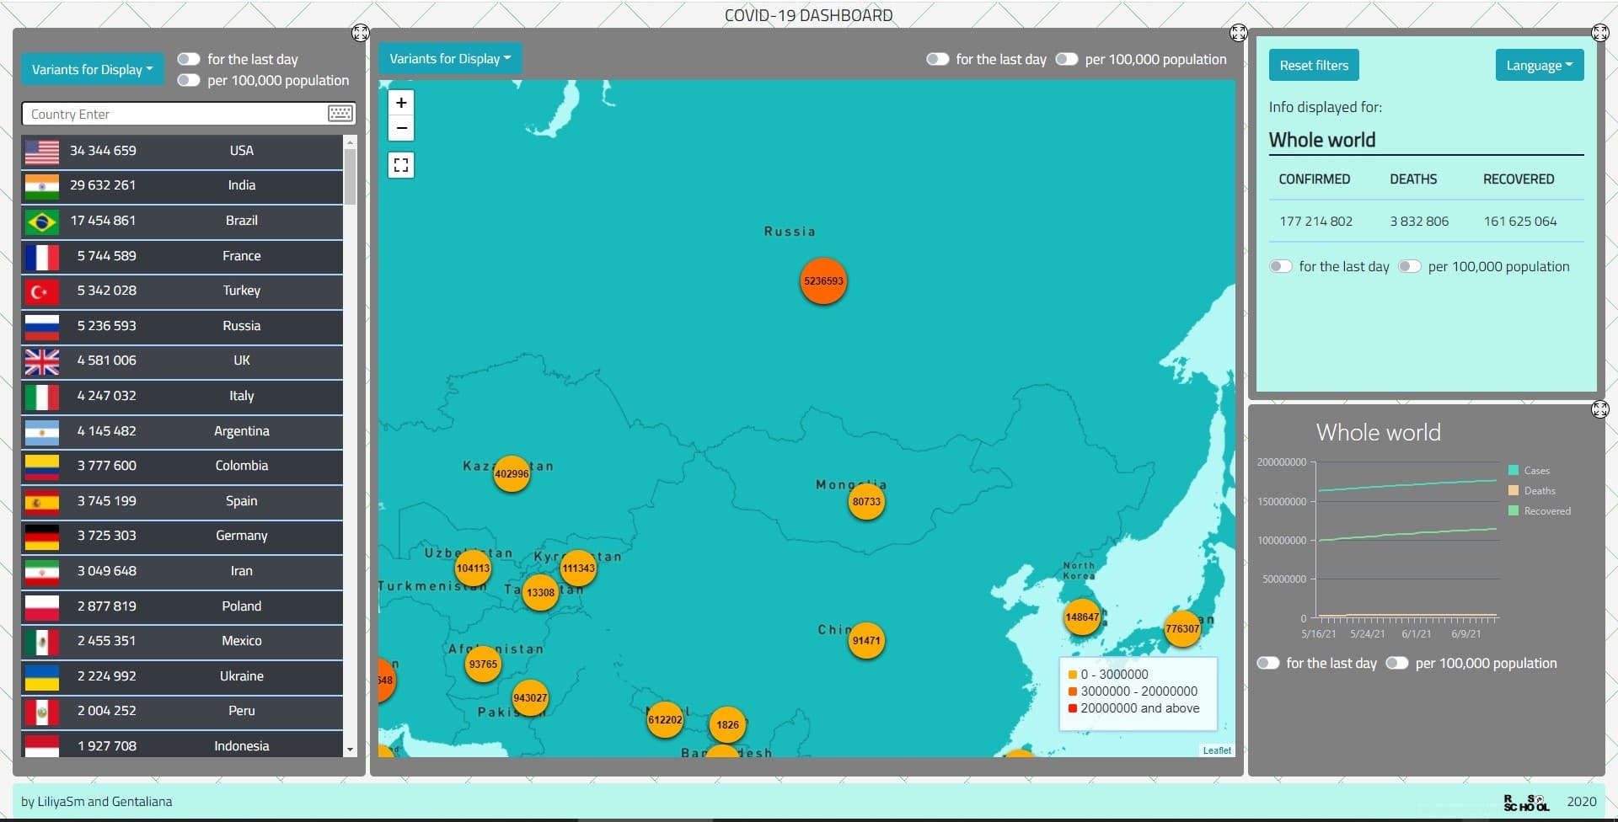
Task: Click the RS School logo in footer
Action: (x=1526, y=802)
